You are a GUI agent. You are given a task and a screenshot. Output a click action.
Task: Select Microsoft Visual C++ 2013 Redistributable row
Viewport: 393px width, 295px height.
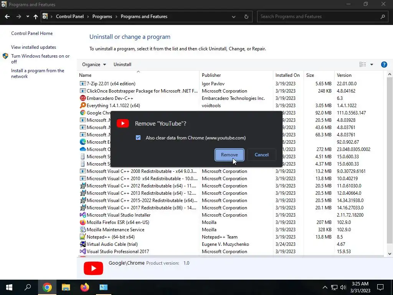pyautogui.click(x=231, y=193)
